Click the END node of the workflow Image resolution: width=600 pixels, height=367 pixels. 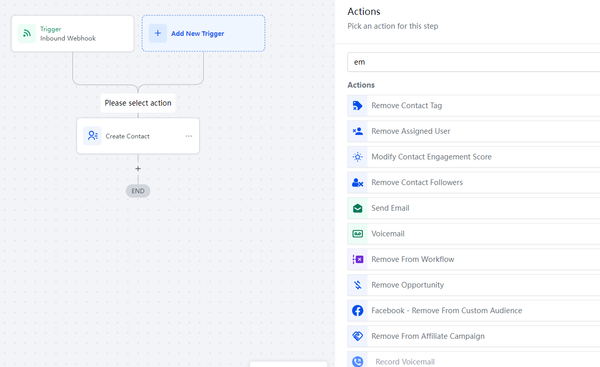tap(138, 191)
